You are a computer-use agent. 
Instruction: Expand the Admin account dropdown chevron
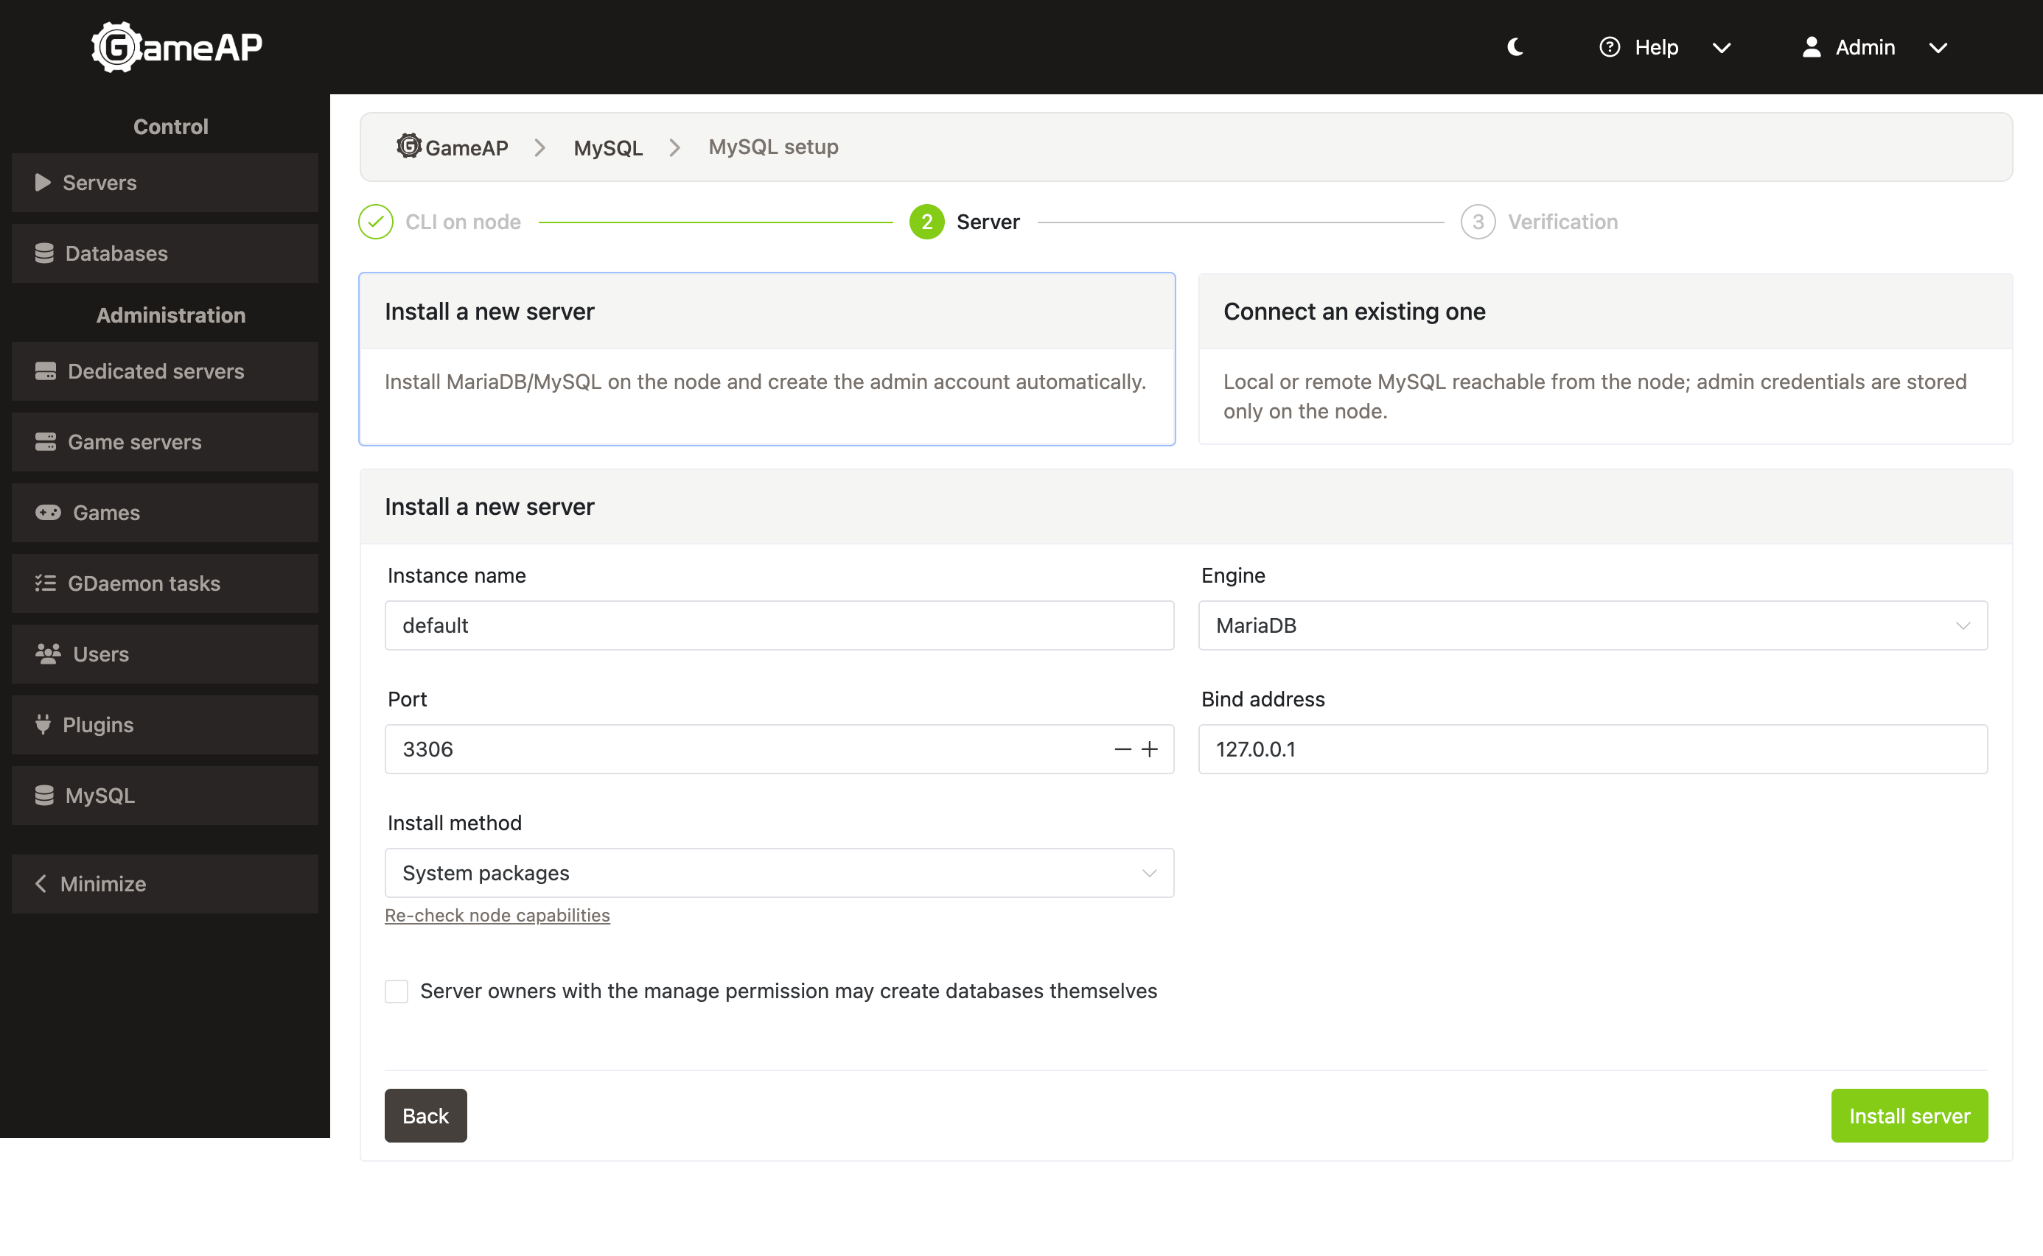click(1938, 48)
